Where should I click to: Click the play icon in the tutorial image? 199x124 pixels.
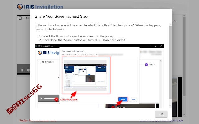(41, 98)
